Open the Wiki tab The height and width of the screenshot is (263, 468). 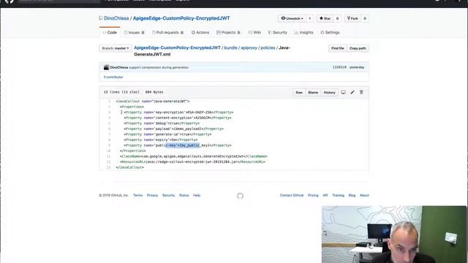tap(254, 32)
